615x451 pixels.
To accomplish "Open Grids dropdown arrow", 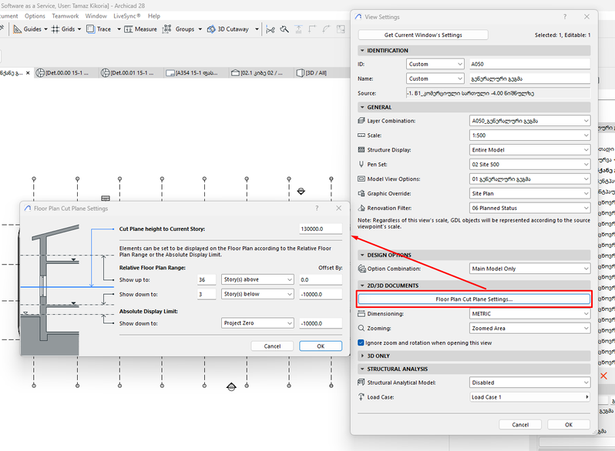I will click(79, 29).
